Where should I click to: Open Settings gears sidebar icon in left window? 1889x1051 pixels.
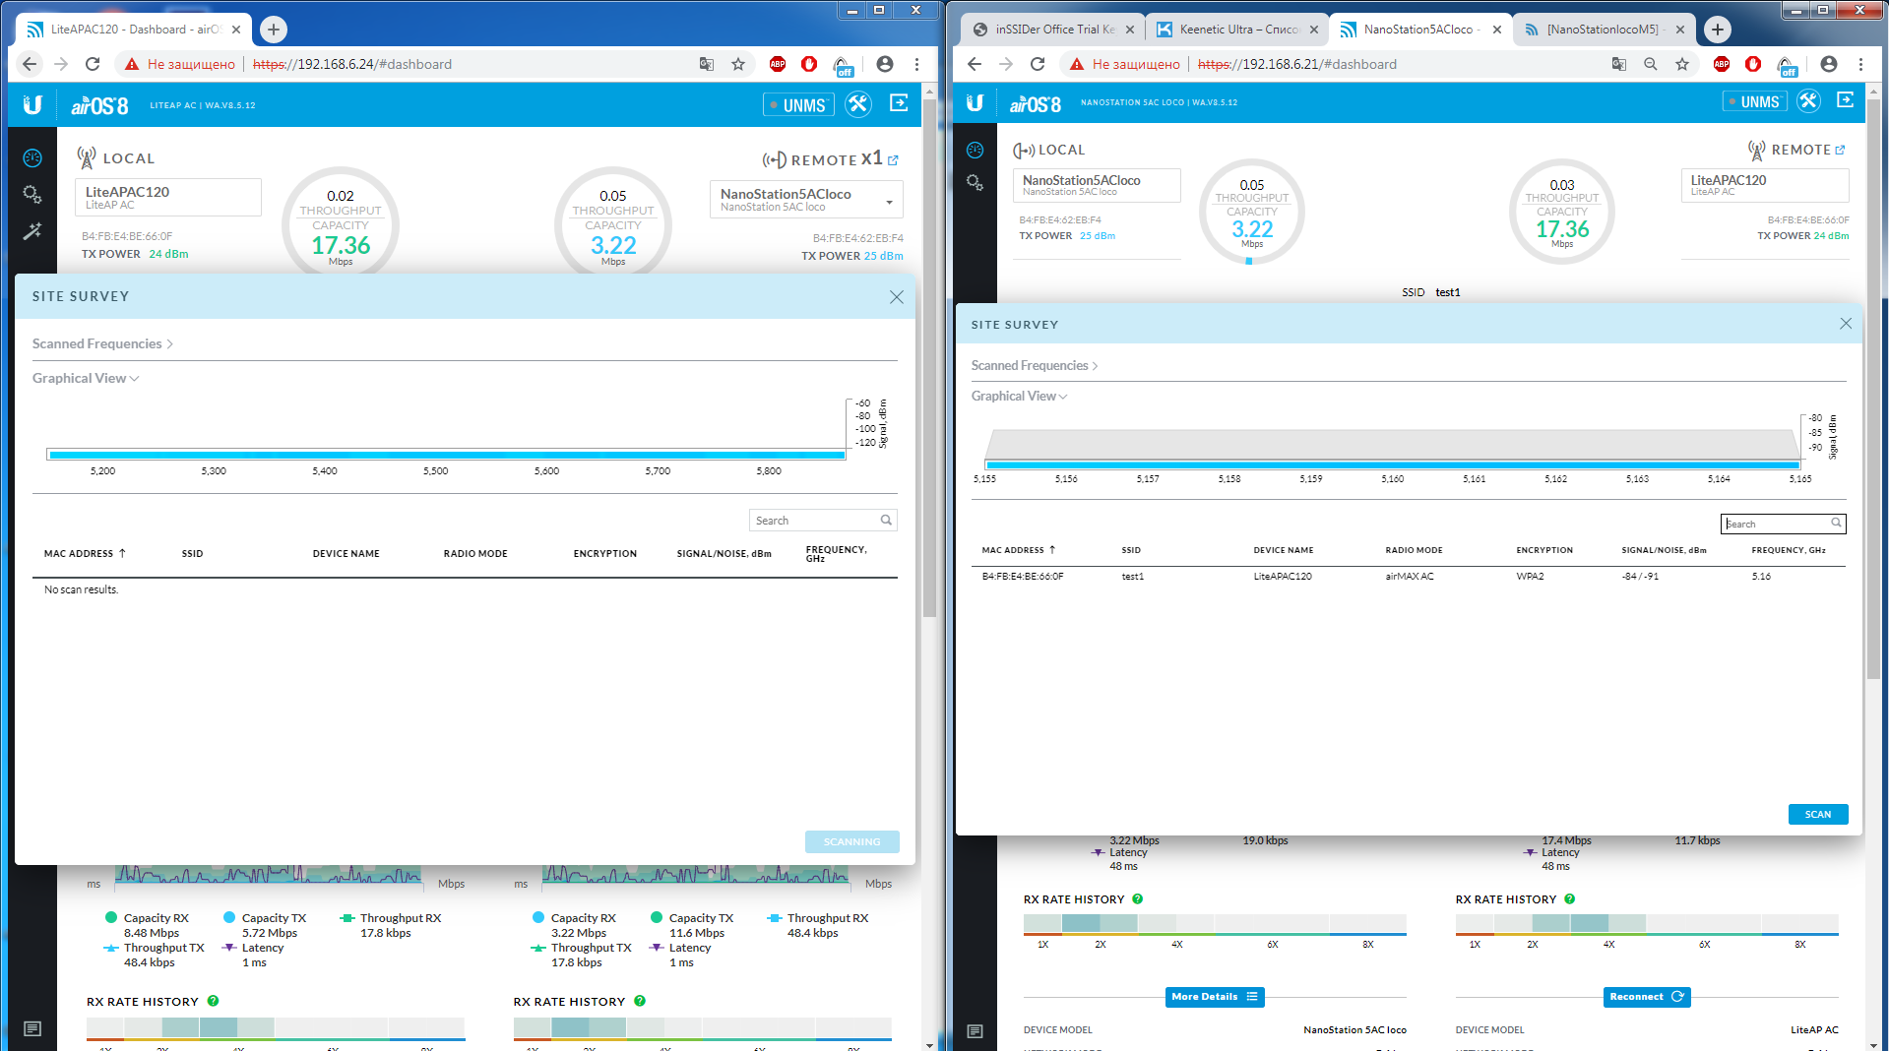[32, 194]
